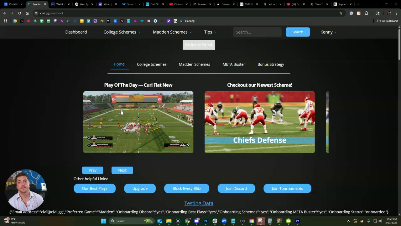Open volume control in system tray
The image size is (401, 226).
[380, 221]
